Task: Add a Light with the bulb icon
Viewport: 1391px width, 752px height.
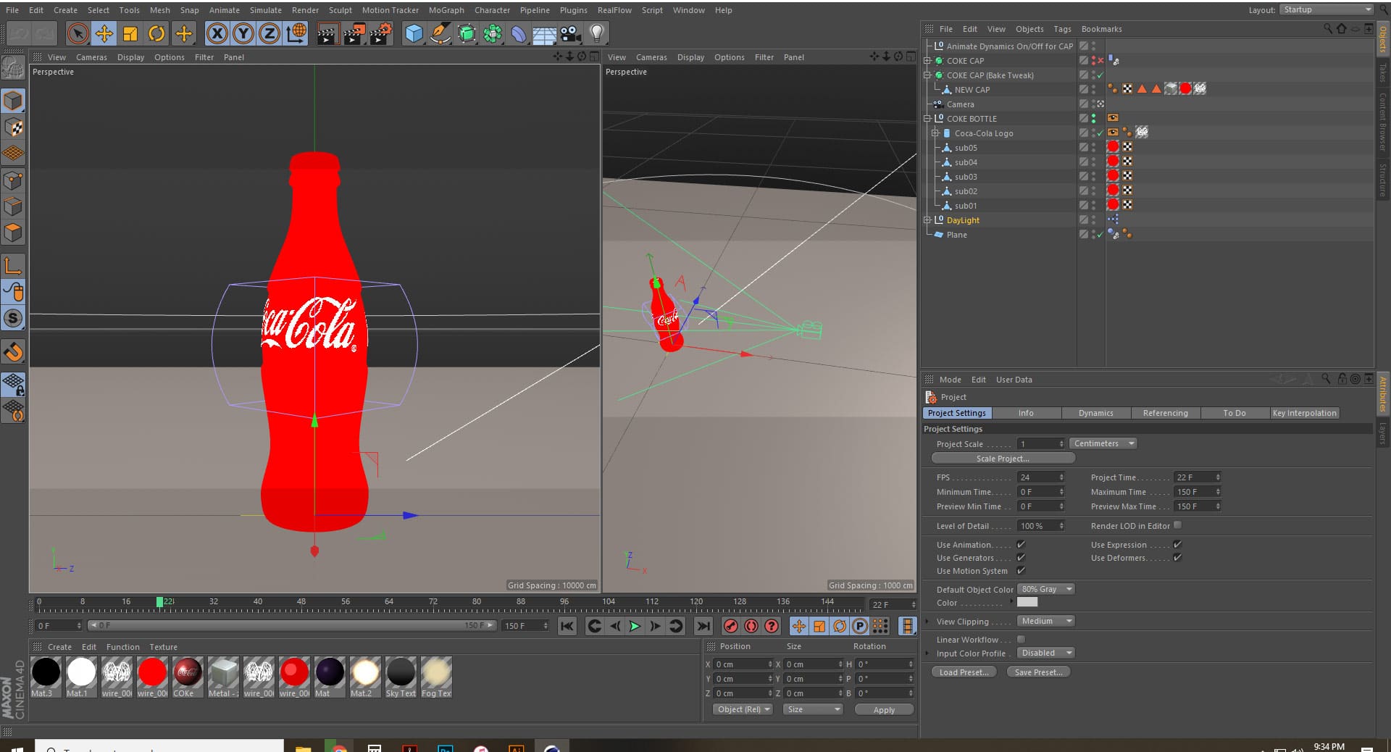Action: (597, 33)
